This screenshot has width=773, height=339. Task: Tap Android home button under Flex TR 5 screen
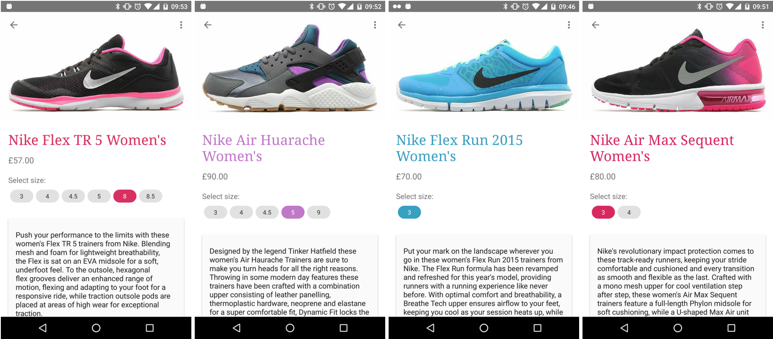(x=96, y=328)
